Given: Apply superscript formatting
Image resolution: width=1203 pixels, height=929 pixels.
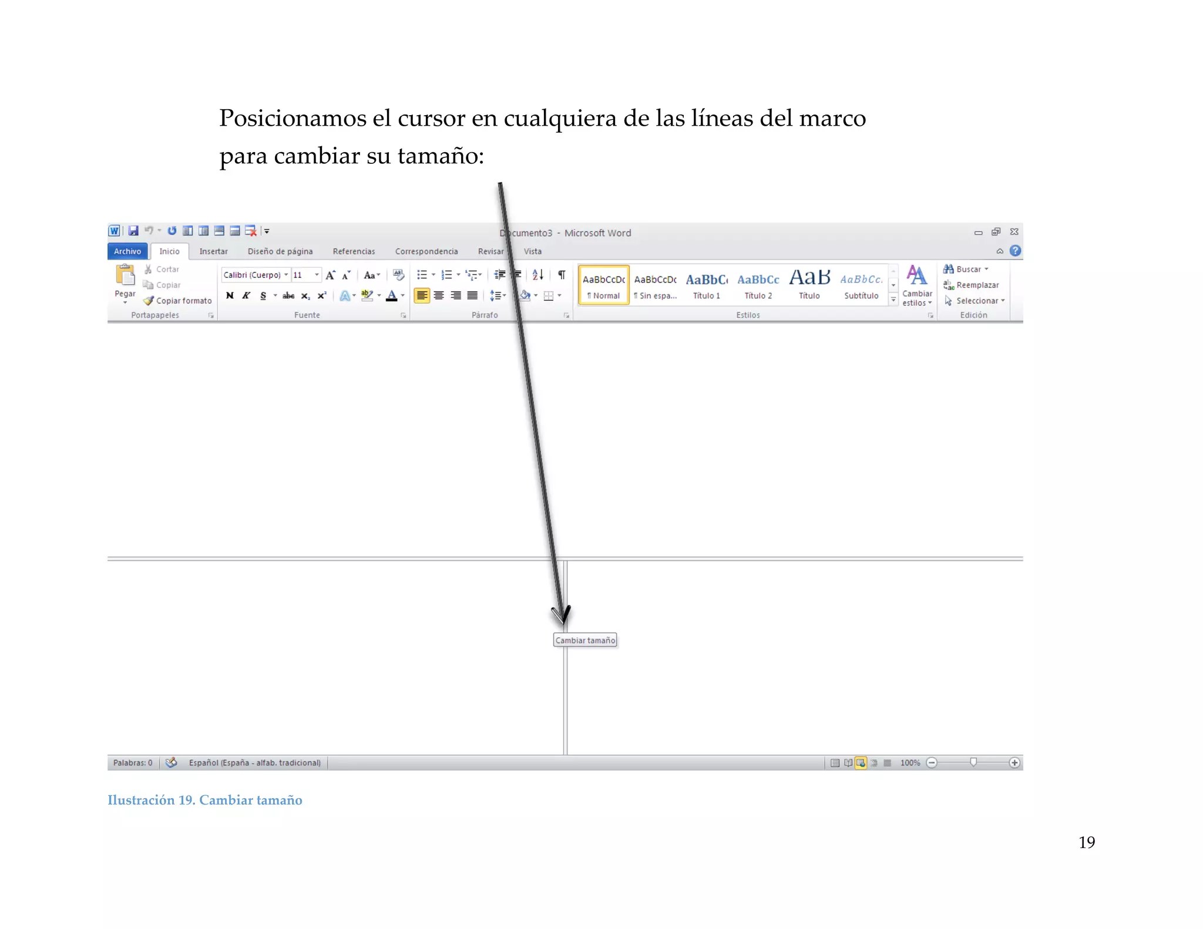Looking at the screenshot, I should 322,296.
